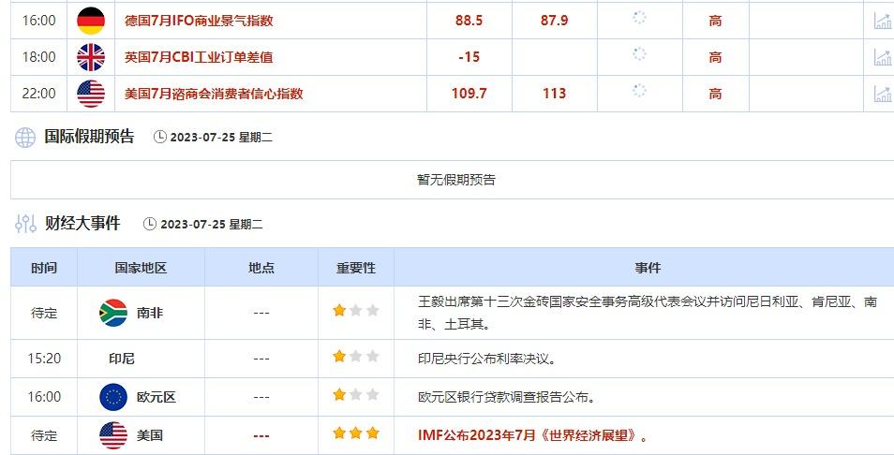Click the clock icon next to 财经大事件 date
Screen dimensions: 894x455
[150, 224]
